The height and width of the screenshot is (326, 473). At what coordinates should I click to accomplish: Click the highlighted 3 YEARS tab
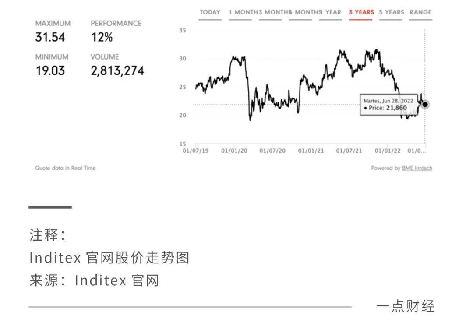tap(361, 12)
